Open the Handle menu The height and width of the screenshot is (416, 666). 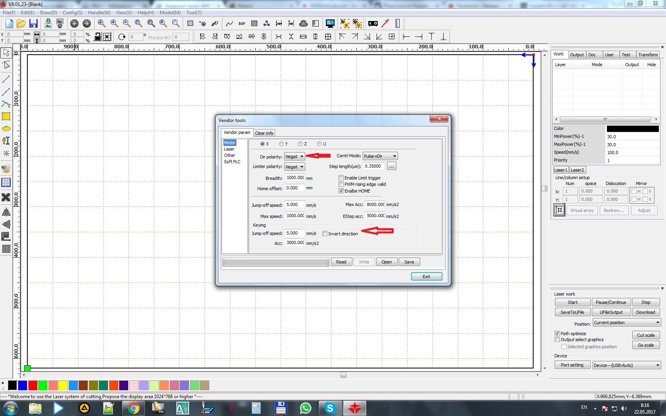pos(99,13)
